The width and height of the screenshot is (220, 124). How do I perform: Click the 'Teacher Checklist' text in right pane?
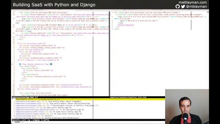[126, 25]
